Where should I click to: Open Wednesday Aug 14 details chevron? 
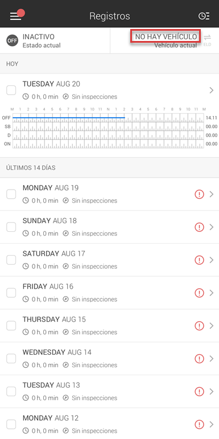[212, 359]
